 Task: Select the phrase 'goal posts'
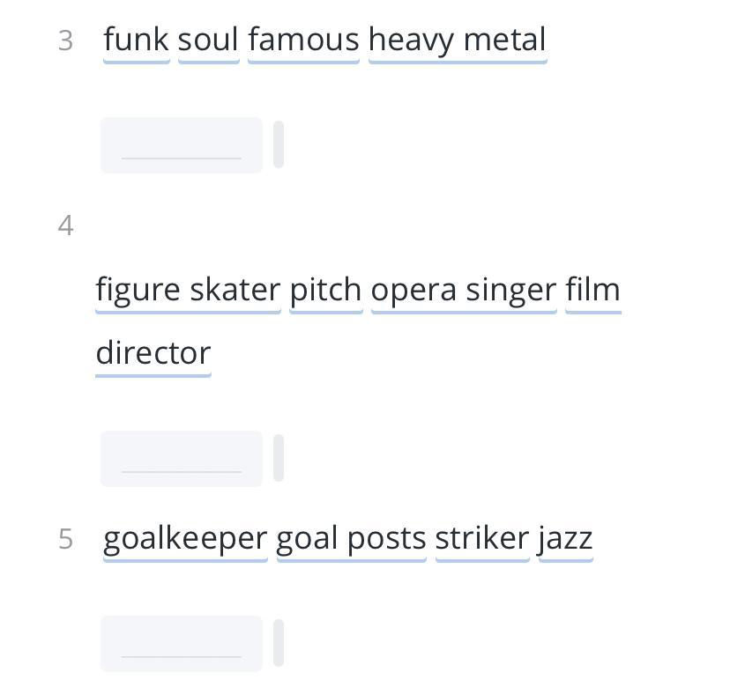pyautogui.click(x=351, y=539)
